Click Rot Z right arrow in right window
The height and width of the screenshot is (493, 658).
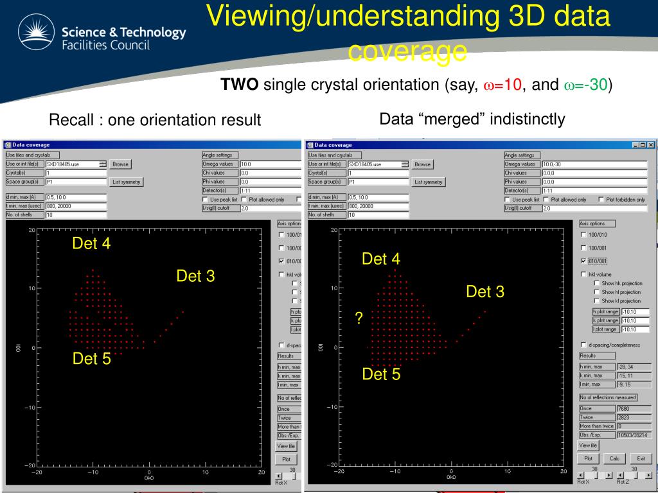coord(648,476)
